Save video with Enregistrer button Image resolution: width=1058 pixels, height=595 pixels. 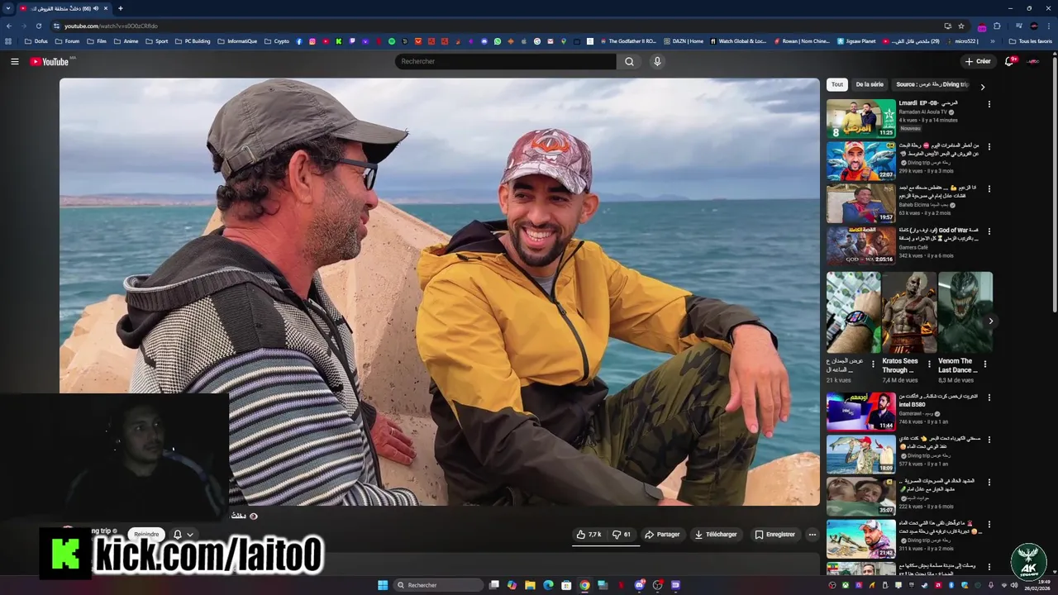774,535
